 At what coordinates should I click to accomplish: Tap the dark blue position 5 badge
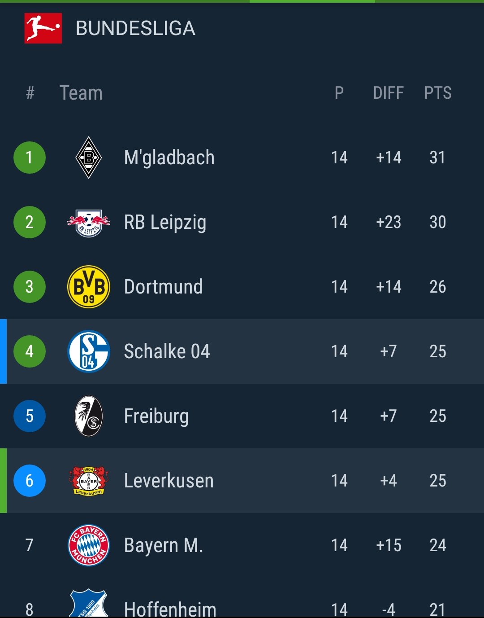[x=30, y=416]
